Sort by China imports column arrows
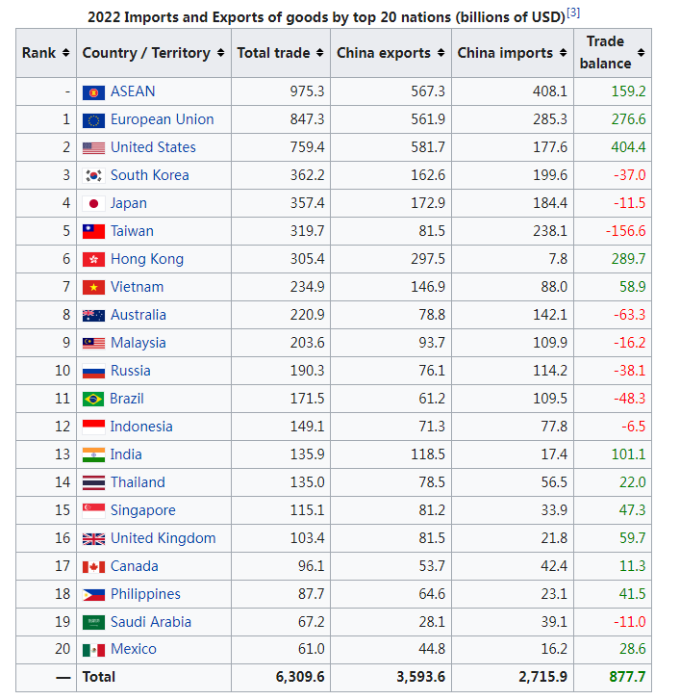 click(563, 53)
